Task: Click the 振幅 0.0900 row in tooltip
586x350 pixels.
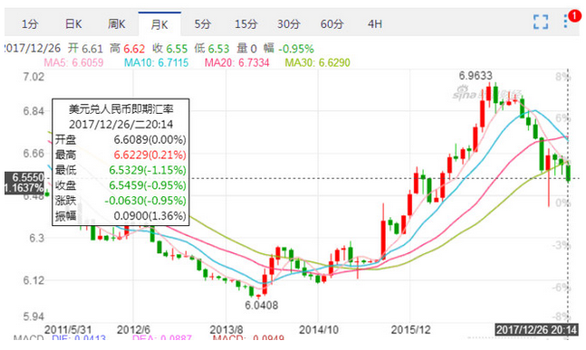Action: coord(120,215)
